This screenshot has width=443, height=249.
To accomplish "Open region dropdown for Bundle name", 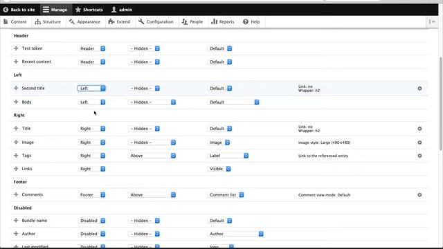I will pos(91,221).
